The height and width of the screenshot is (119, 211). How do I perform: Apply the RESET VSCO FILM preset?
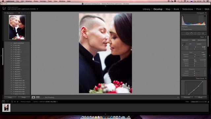[18, 43]
